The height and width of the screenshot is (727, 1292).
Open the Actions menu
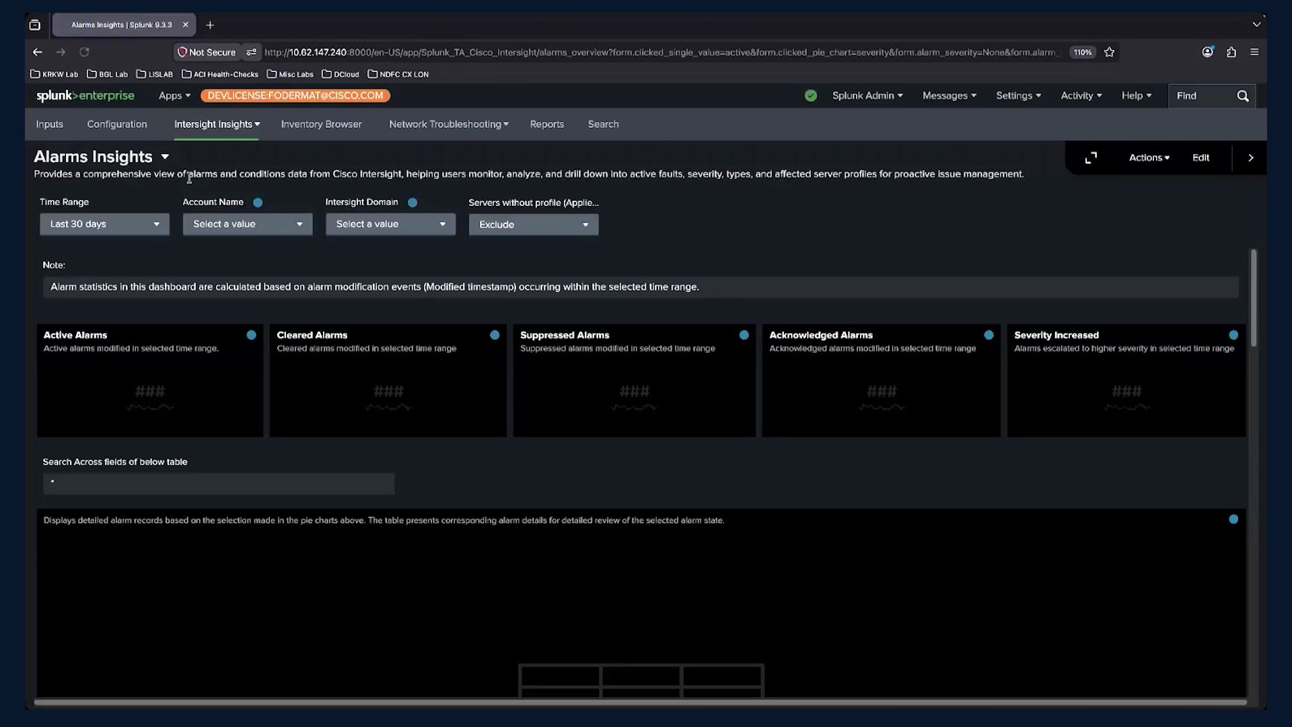(x=1149, y=158)
